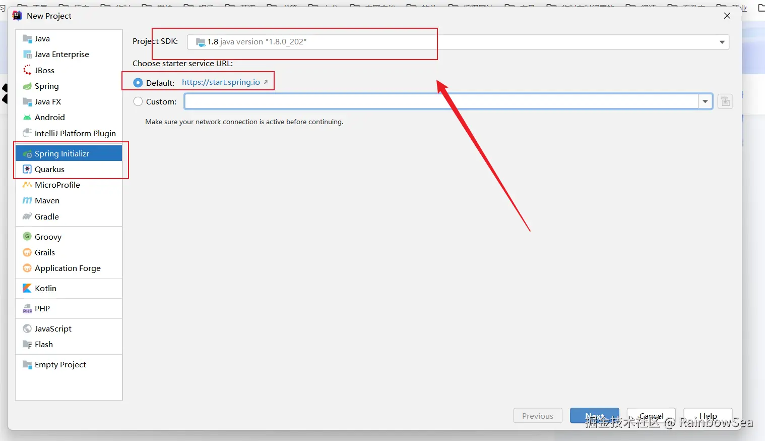Screen dimensions: 765x441
Task: Click the 'Choose starter service URL:' label
Action: pos(183,64)
